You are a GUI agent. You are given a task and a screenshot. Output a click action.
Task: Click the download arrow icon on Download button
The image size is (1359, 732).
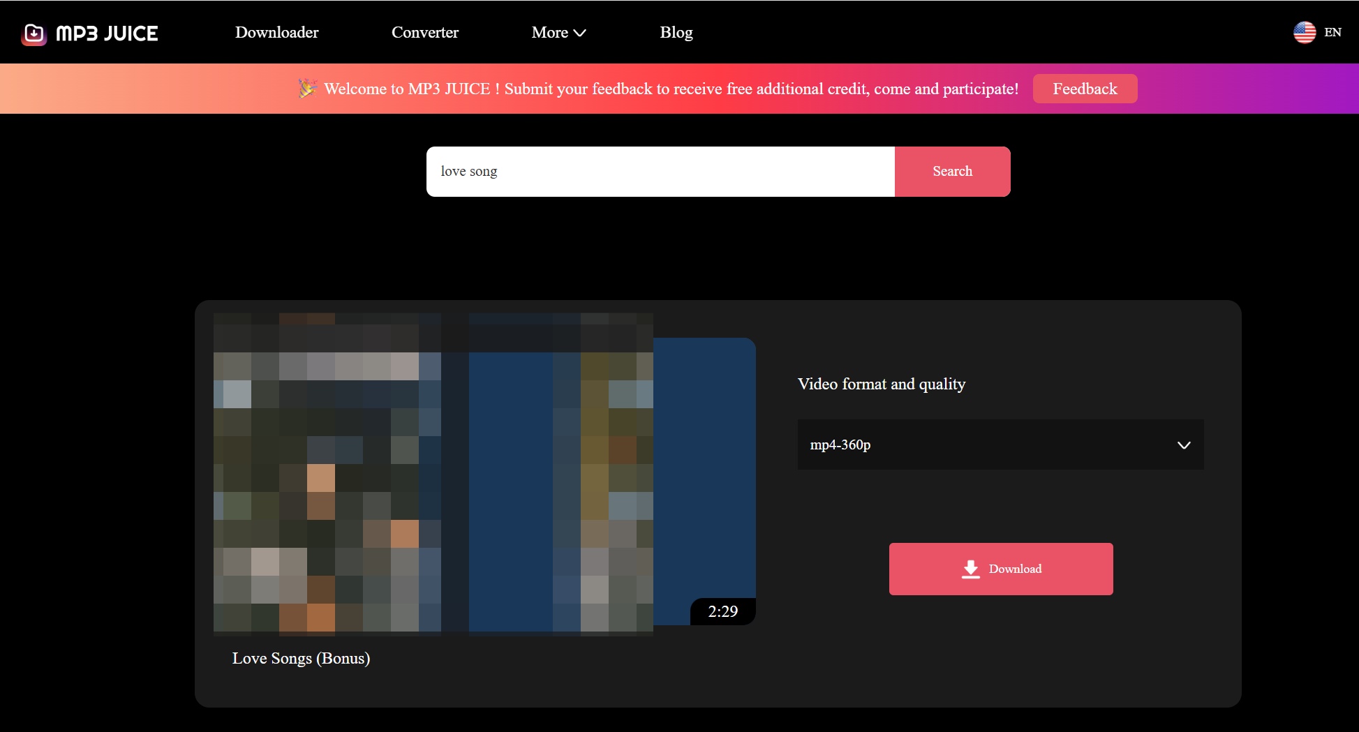(970, 569)
